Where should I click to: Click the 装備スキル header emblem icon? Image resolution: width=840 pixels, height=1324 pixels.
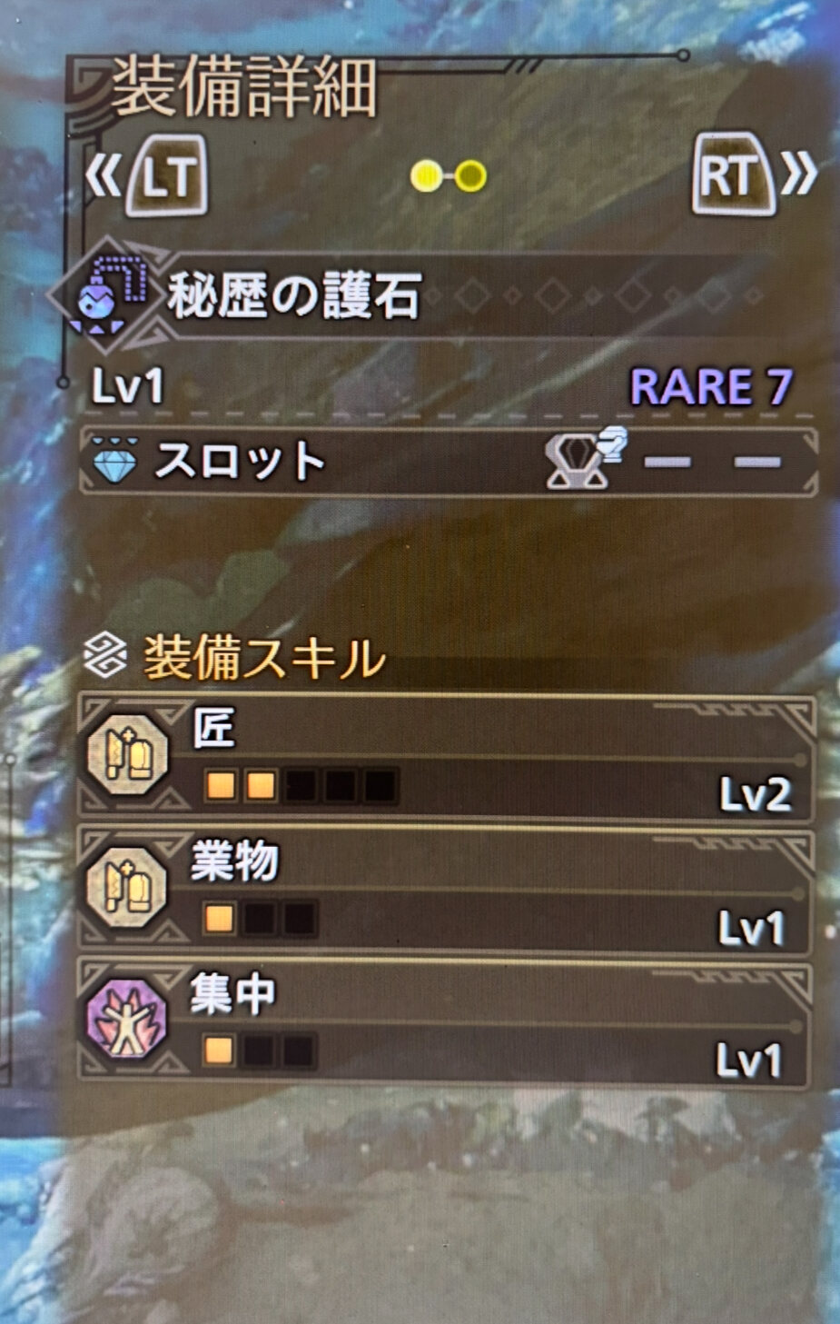pos(104,655)
